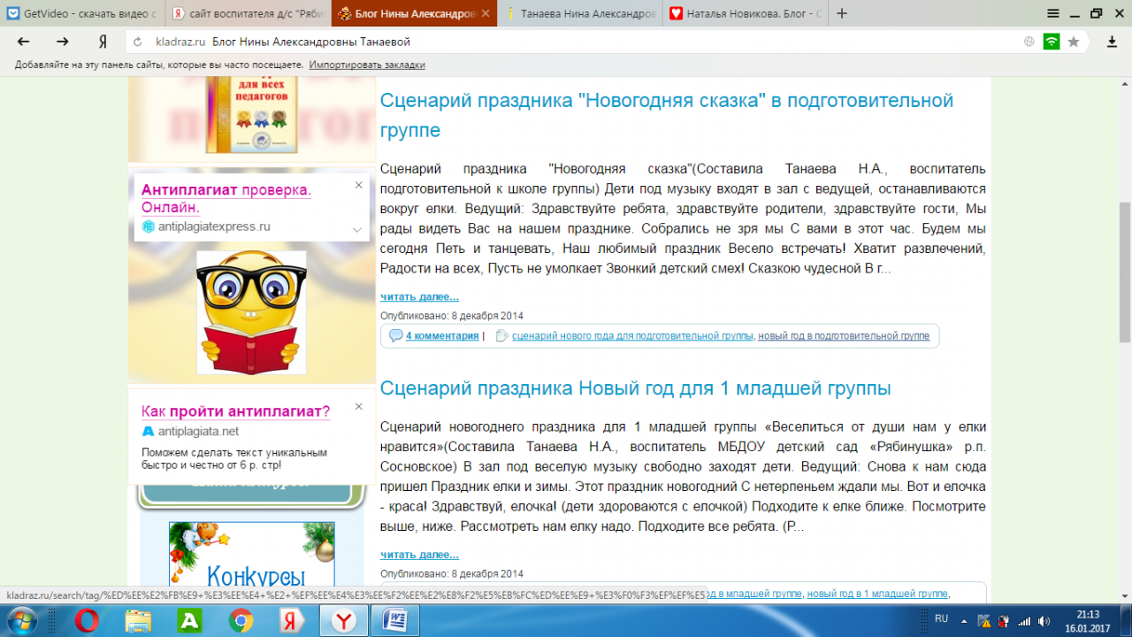
Task: Click читать далее under Новогодняя сказка
Action: pyautogui.click(x=419, y=296)
